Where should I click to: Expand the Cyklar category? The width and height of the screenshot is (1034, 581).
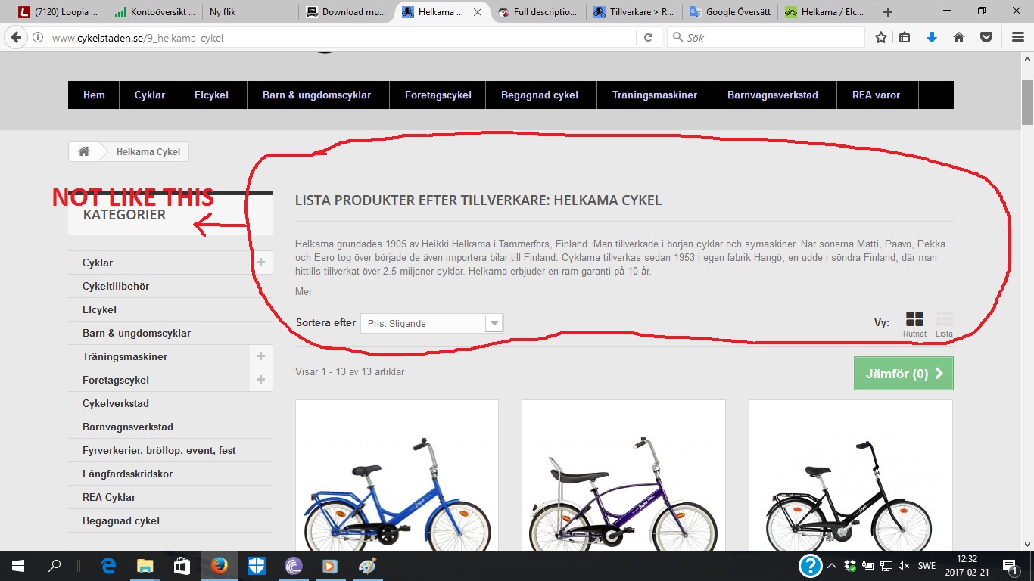(x=260, y=263)
